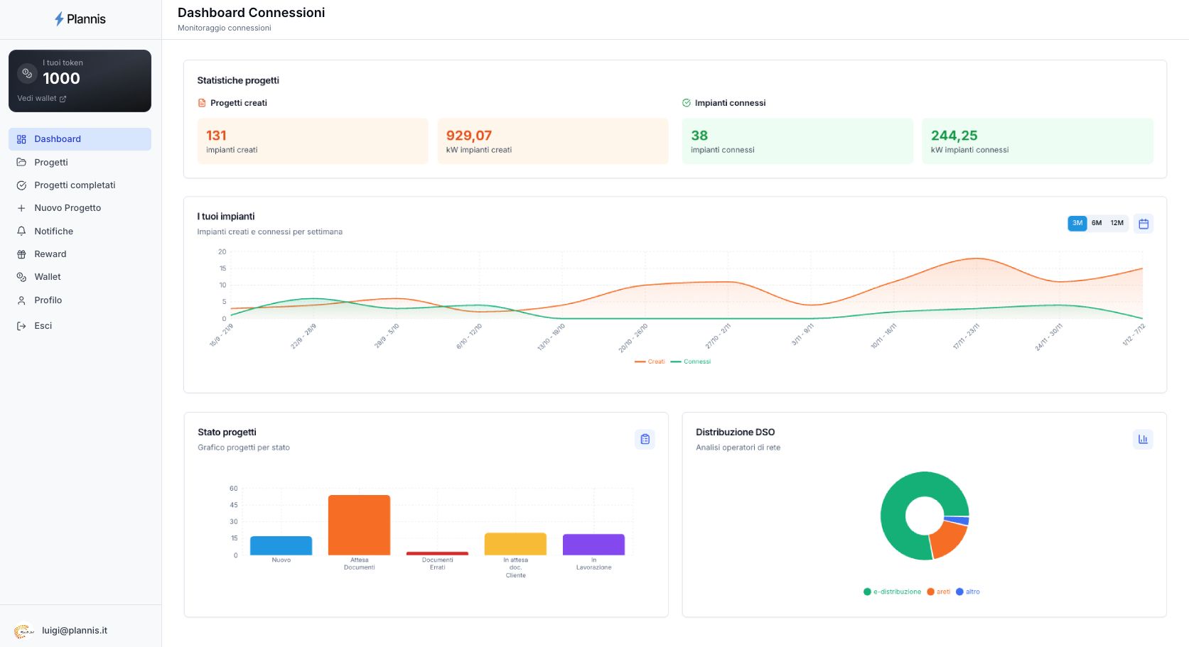
Task: Toggle the e-distribuzione legend entry
Action: (892, 592)
